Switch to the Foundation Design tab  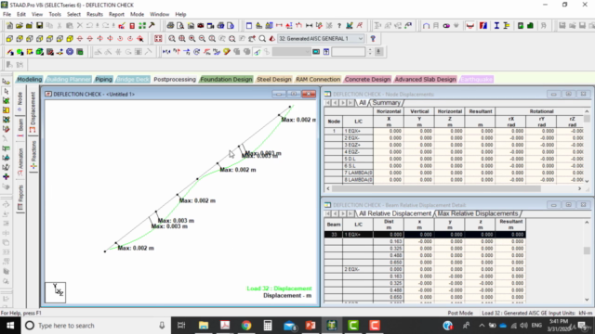point(226,79)
